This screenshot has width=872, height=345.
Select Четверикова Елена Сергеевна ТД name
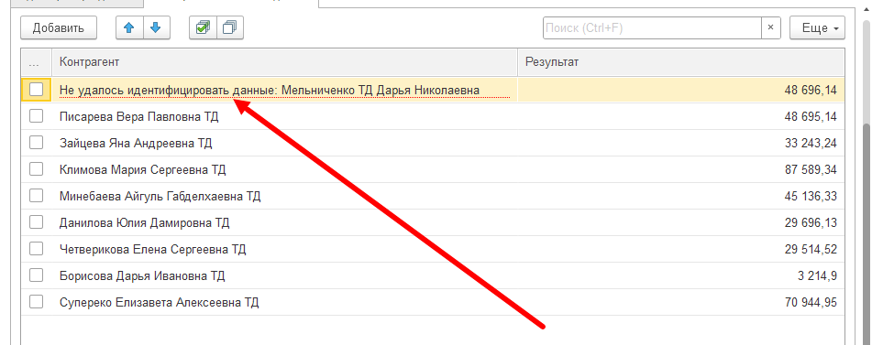(x=153, y=250)
